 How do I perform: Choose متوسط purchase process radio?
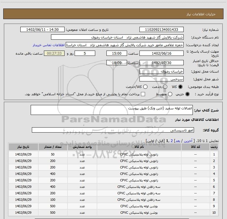click(x=169, y=94)
